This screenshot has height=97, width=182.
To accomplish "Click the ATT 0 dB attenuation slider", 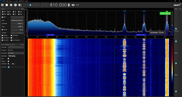I will click(x=16, y=67).
